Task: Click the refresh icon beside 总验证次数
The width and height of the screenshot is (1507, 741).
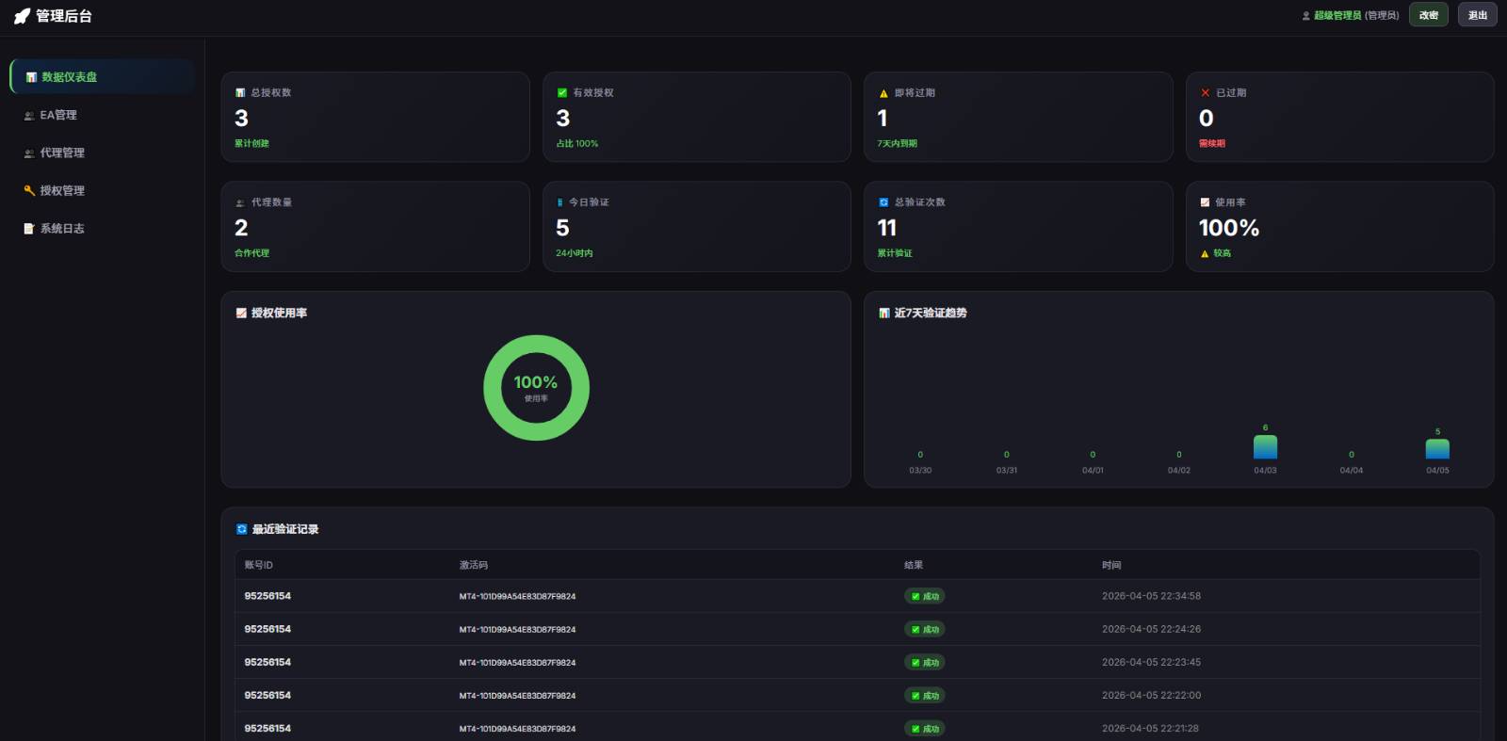Action: pyautogui.click(x=883, y=202)
